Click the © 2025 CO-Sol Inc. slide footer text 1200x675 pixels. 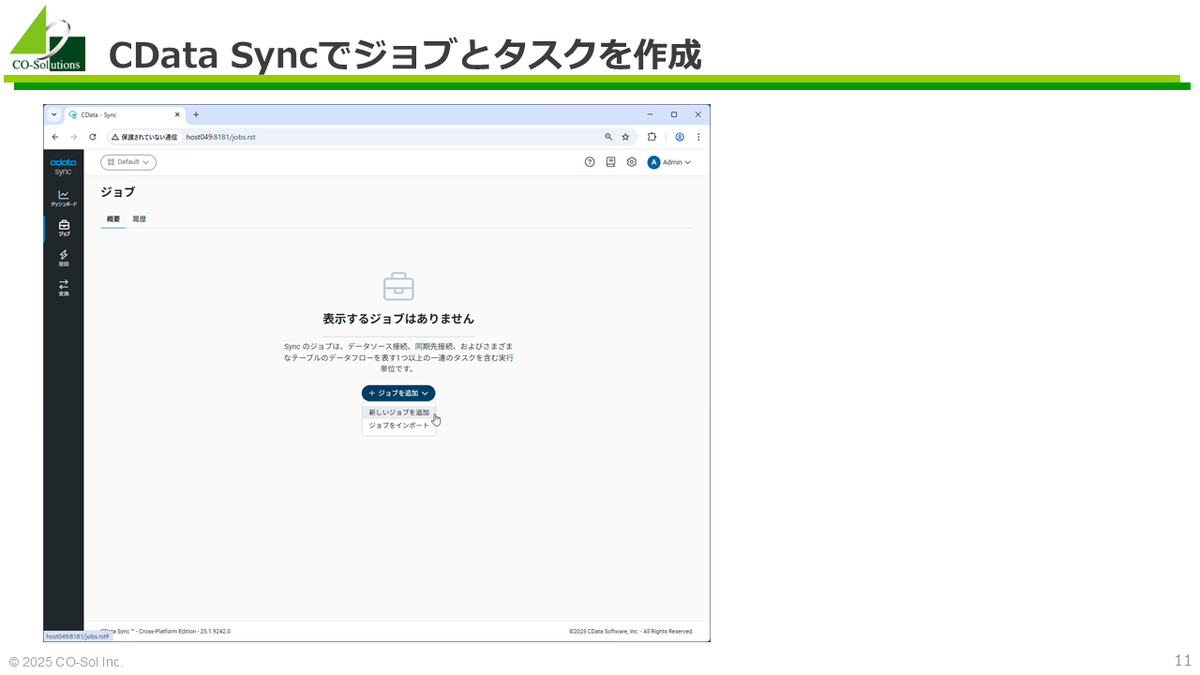(x=66, y=662)
